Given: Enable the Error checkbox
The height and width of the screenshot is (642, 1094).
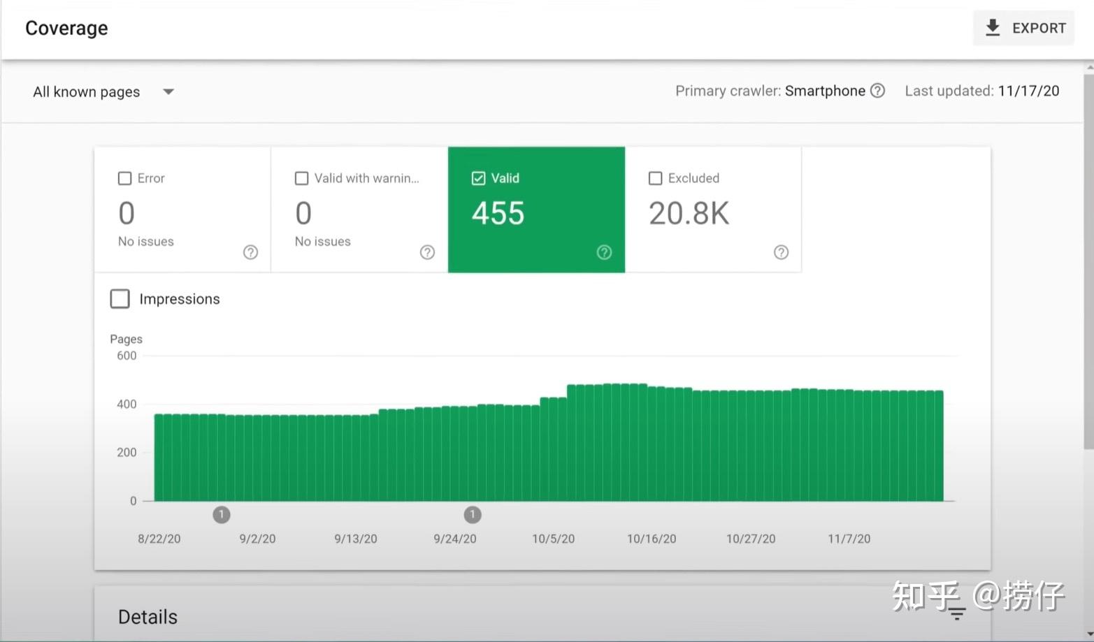Looking at the screenshot, I should coord(125,178).
